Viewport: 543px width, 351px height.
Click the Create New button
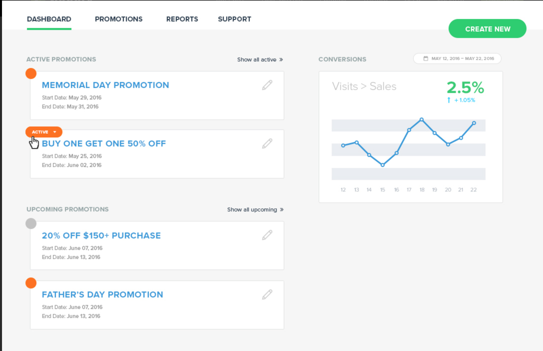click(487, 29)
